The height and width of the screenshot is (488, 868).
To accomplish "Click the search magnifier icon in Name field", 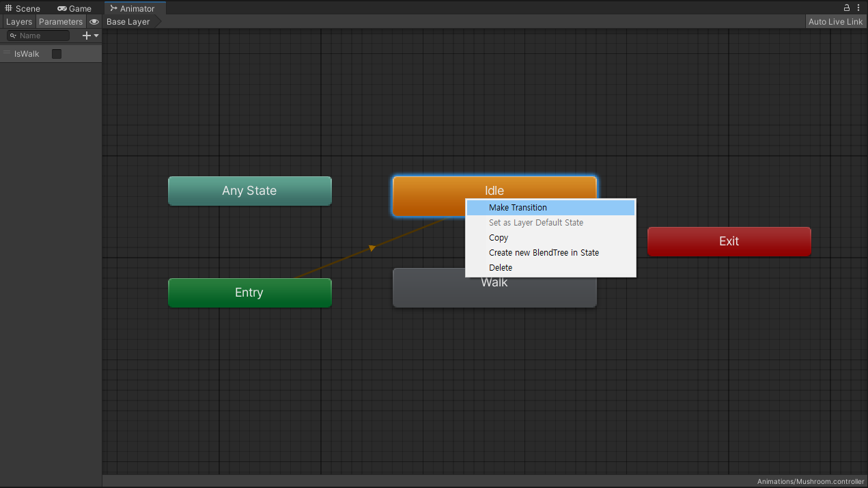I will point(13,36).
